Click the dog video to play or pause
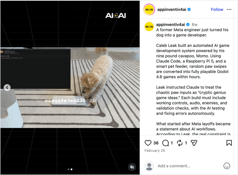 pos(70,87)
